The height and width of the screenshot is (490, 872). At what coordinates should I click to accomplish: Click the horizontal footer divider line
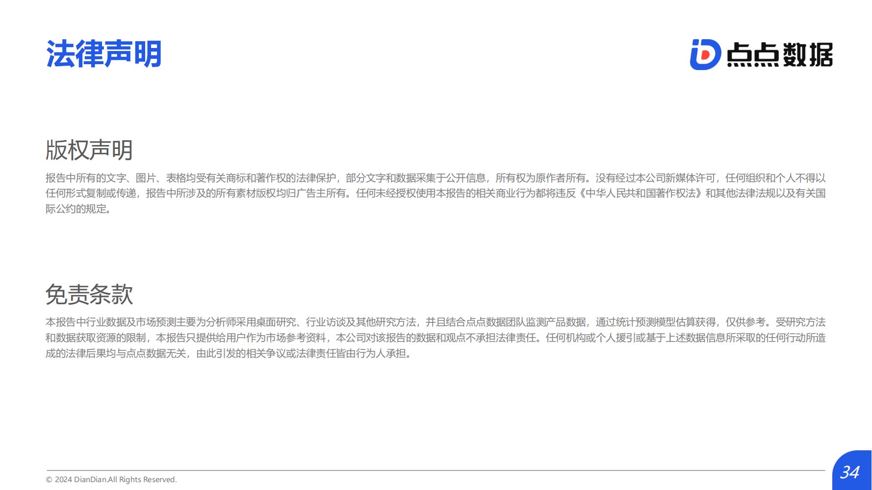pos(436,470)
